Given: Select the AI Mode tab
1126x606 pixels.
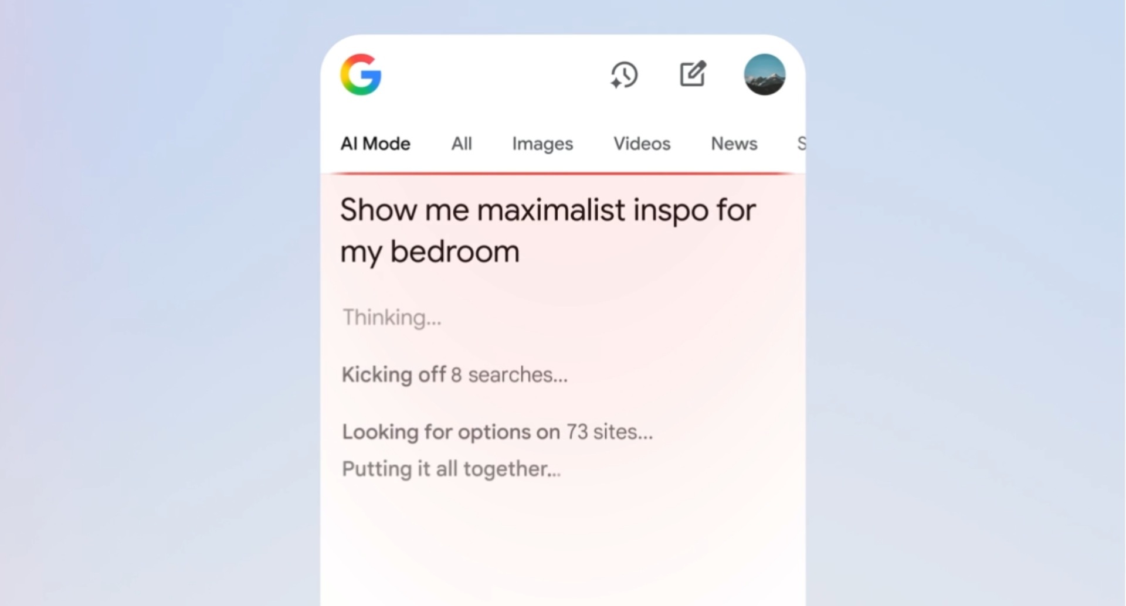Looking at the screenshot, I should [x=375, y=144].
